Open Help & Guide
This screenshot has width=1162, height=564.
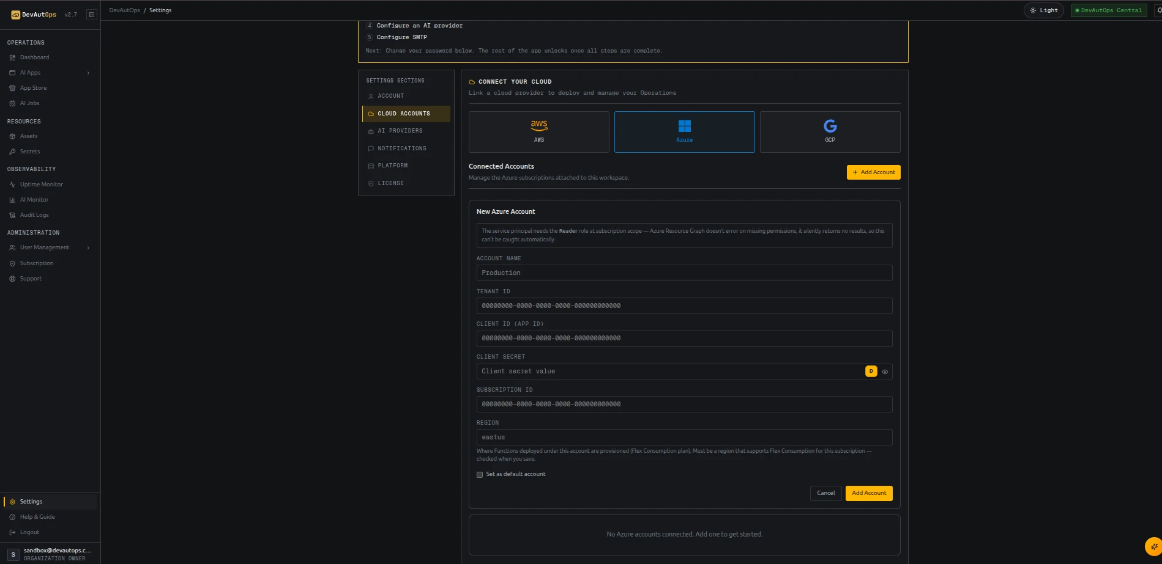pyautogui.click(x=37, y=517)
